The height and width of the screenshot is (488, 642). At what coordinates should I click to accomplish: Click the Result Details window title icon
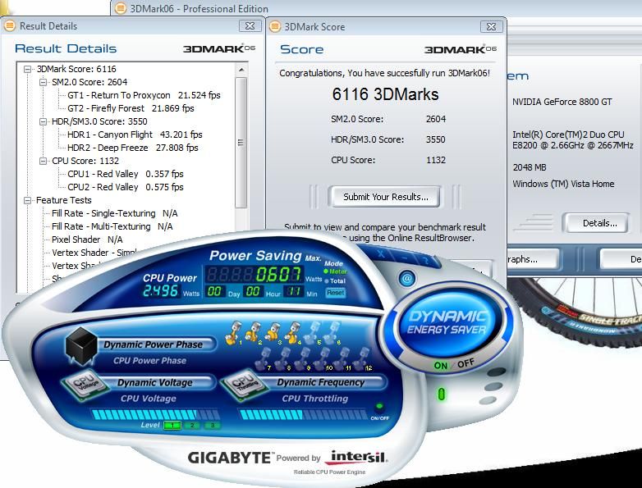point(9,25)
